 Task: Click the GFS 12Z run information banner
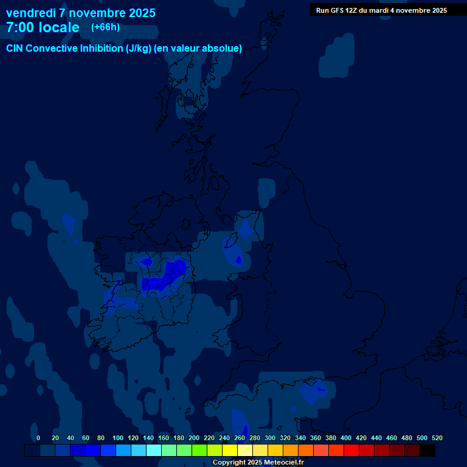click(x=381, y=10)
